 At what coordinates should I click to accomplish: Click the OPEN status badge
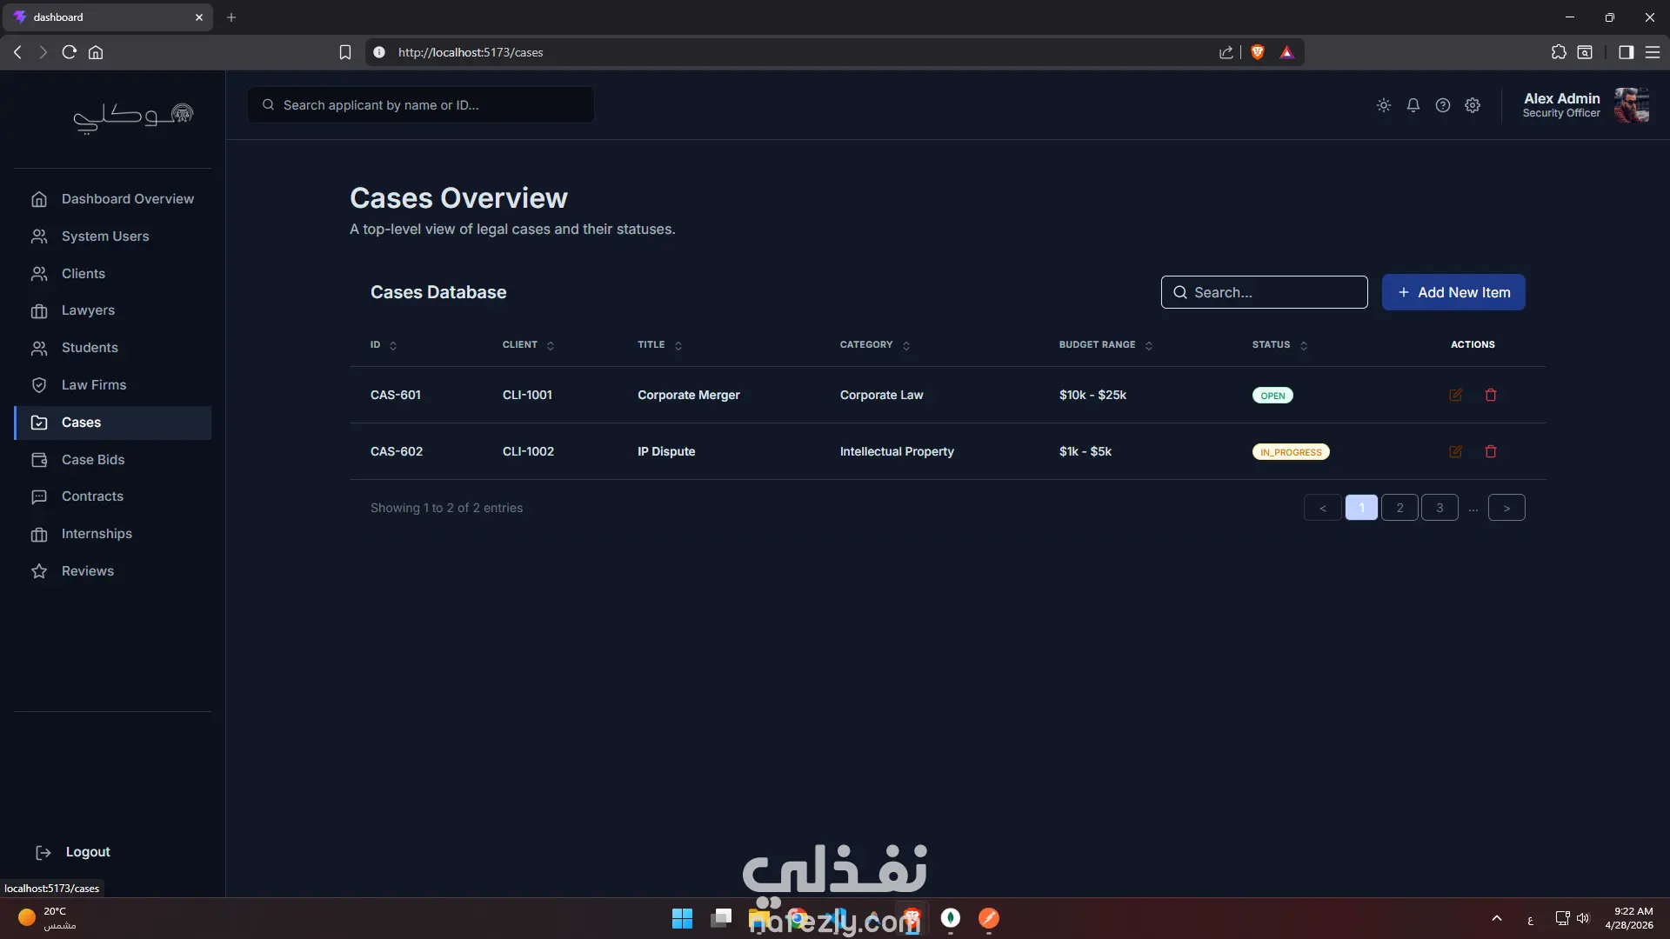pyautogui.click(x=1273, y=396)
